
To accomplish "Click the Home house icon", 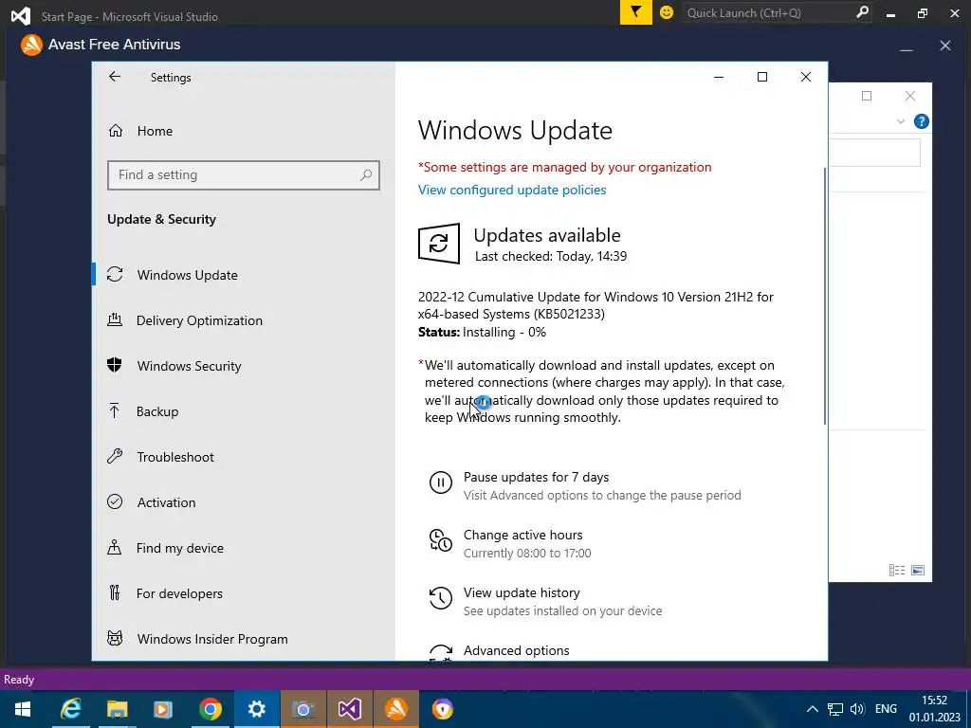I will [x=116, y=130].
